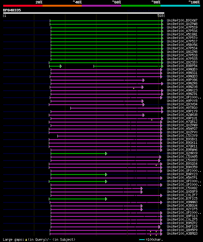Screen dimensions: 203x242
Task: Open hit UniRef100_Q8GZM8
Action: (182, 52)
